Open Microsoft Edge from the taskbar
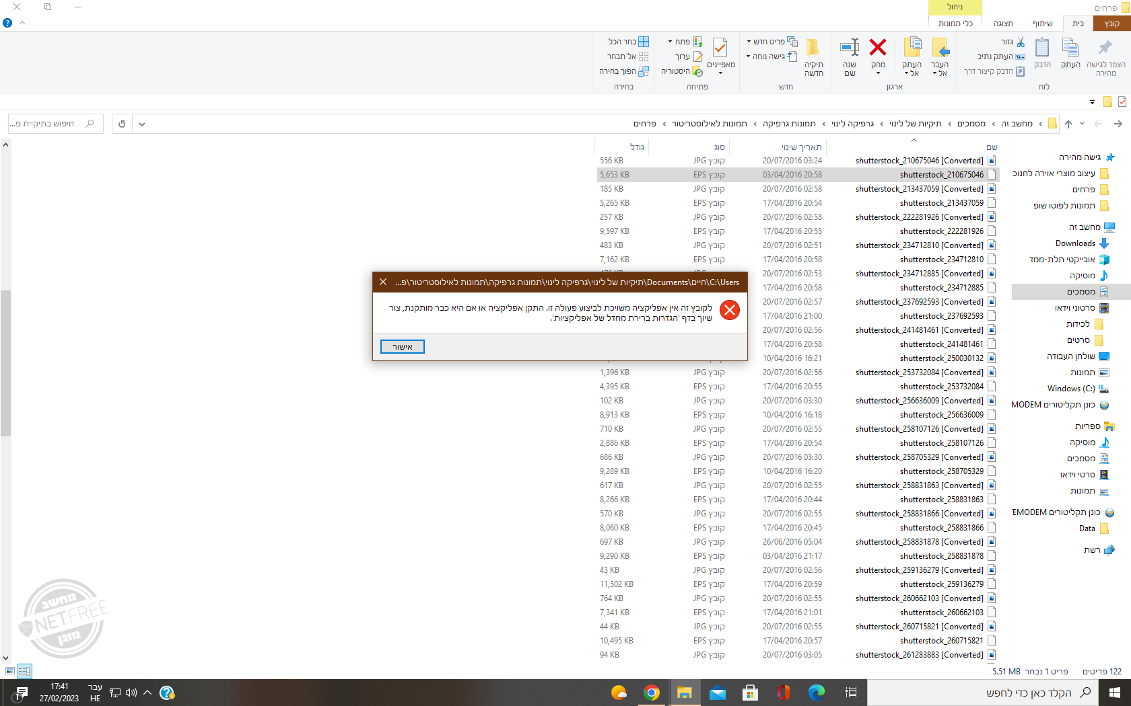 coord(817,693)
